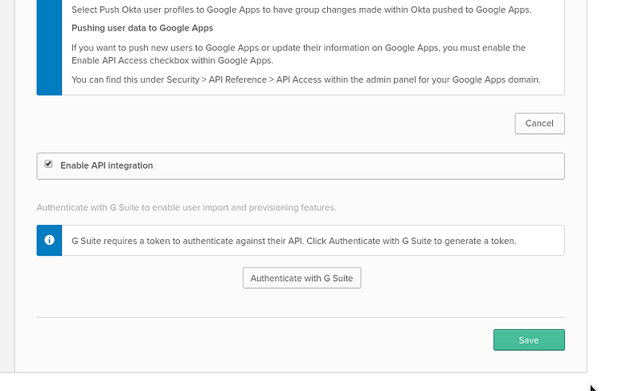Check the Enable API integration checkbox
Image resolution: width=643 pixels, height=391 pixels.
[48, 164]
